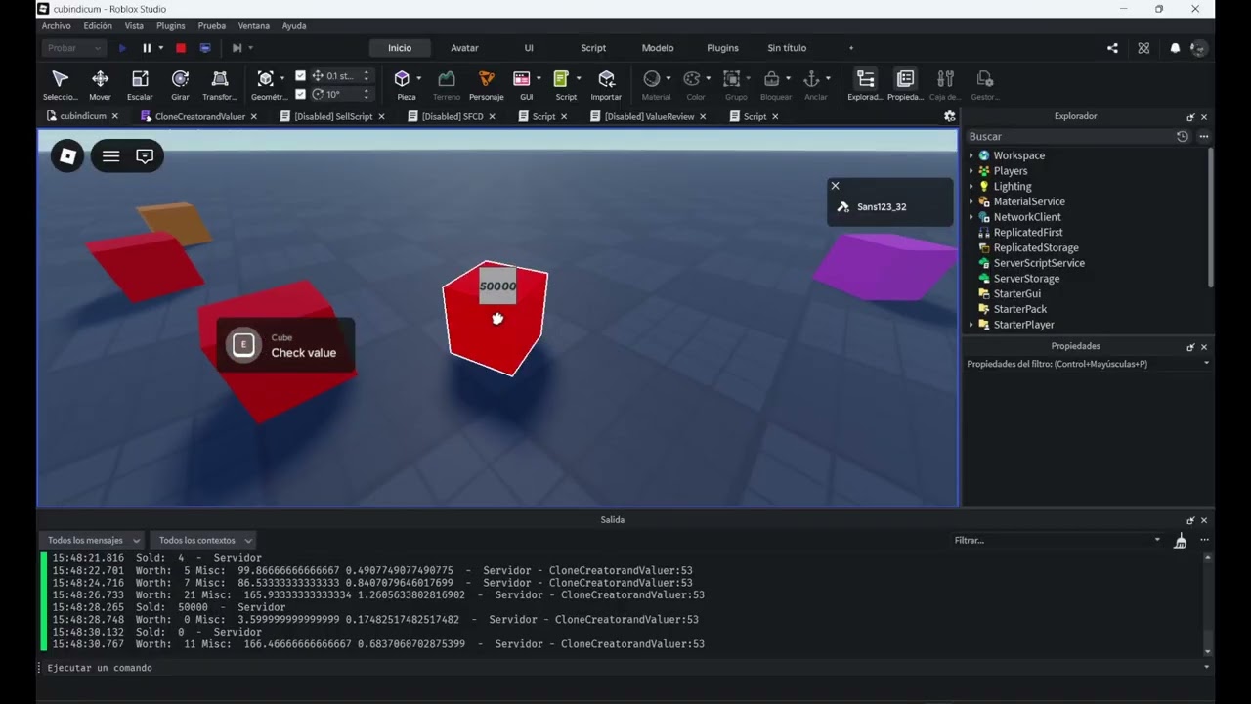The height and width of the screenshot is (704, 1251).
Task: Expand the Players tree node
Action: [x=971, y=171]
